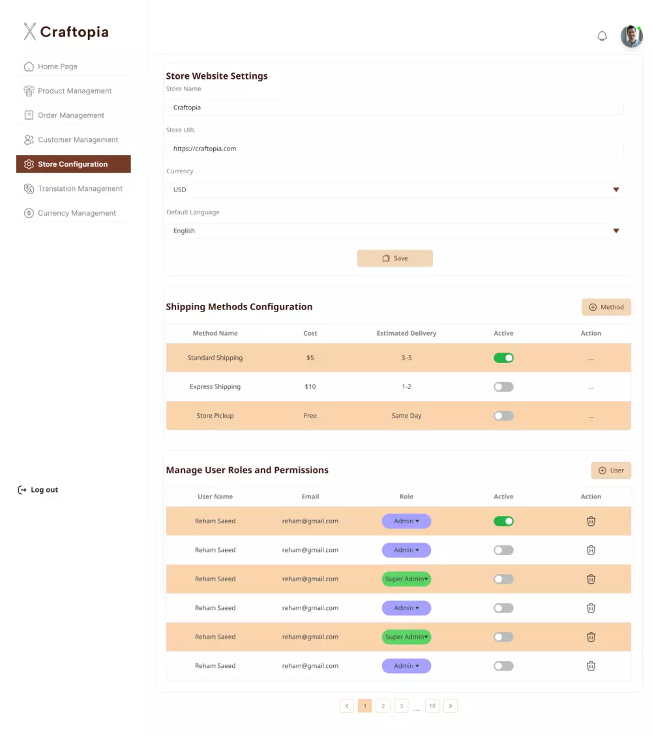Select page 3 in the pagination control

(401, 706)
